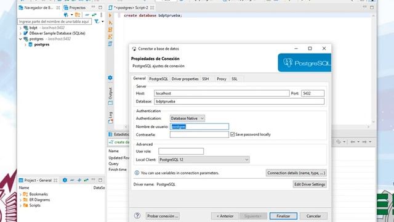
Task: Switch to the SSL tab
Action: coord(235,79)
